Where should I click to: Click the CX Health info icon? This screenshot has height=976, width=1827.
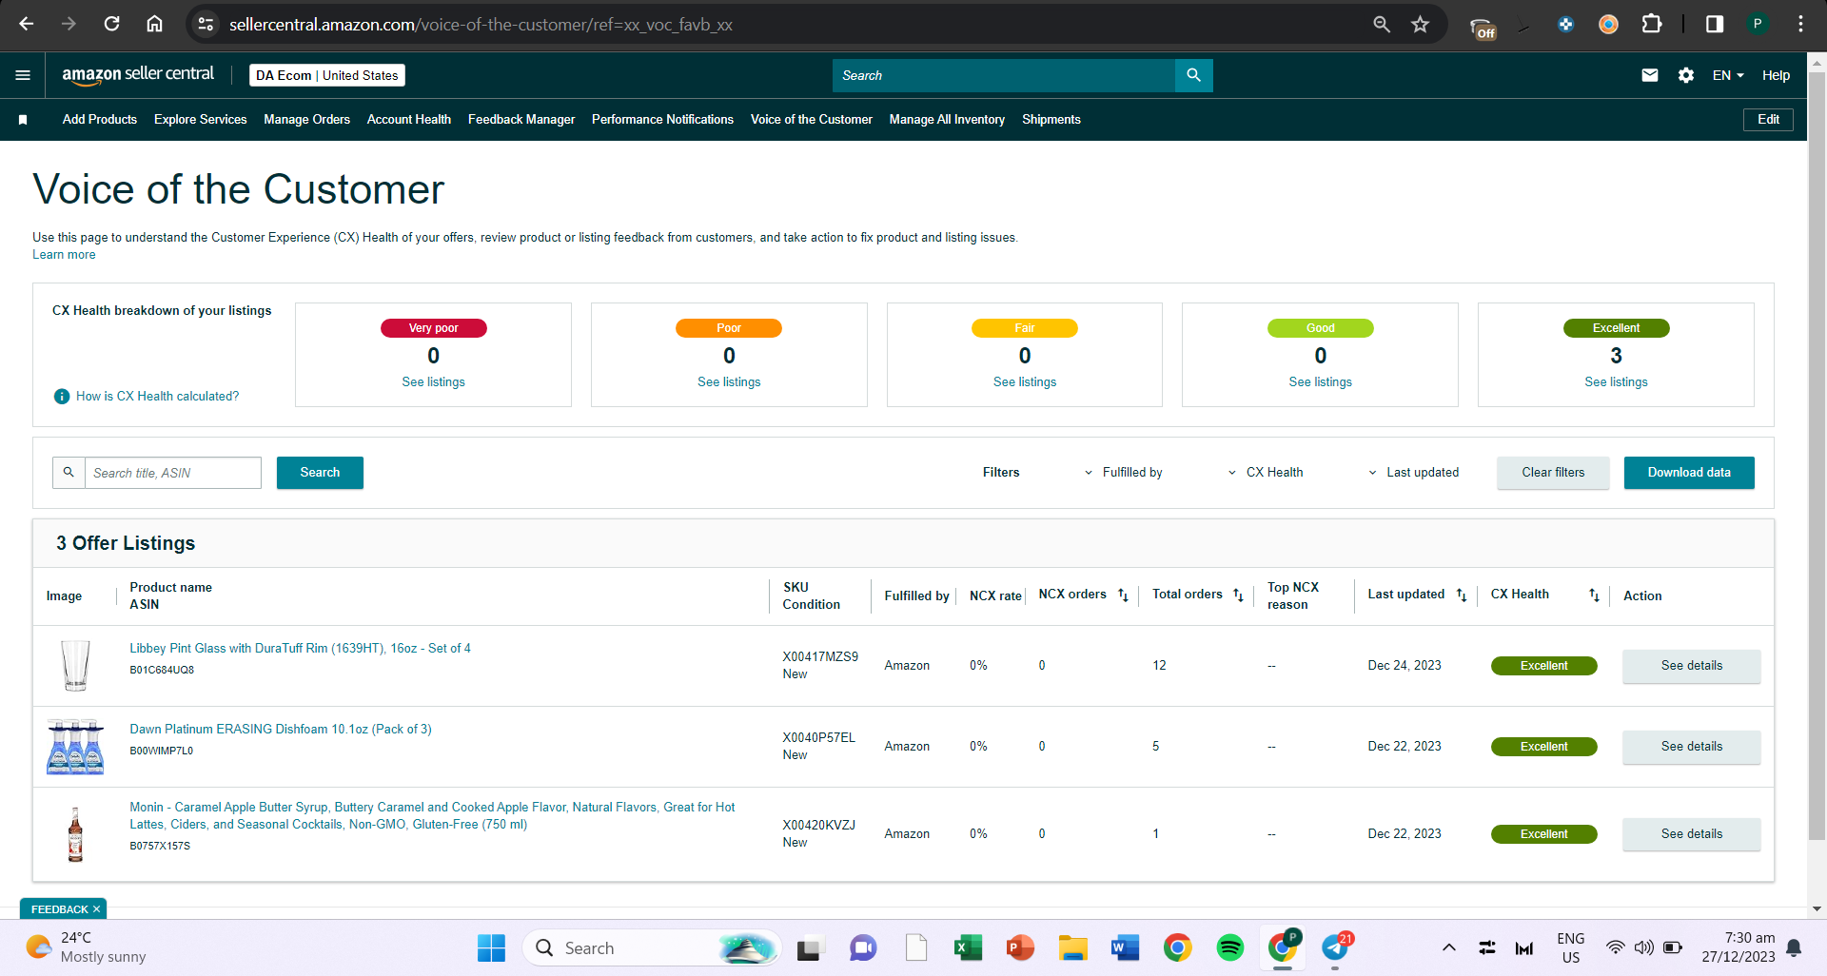click(62, 397)
